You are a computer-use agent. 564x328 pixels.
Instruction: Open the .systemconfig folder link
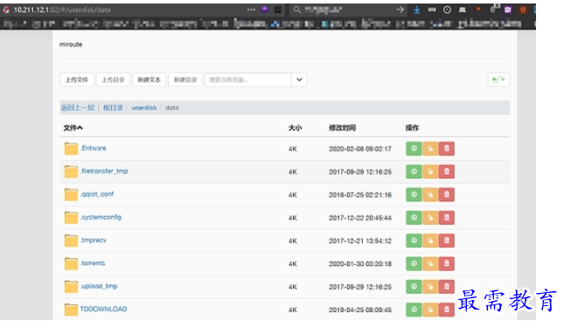pyautogui.click(x=101, y=217)
